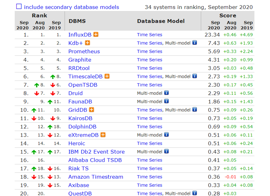Click red down arrow in OpenTSDB Sep 2019 rank

click(x=53, y=85)
